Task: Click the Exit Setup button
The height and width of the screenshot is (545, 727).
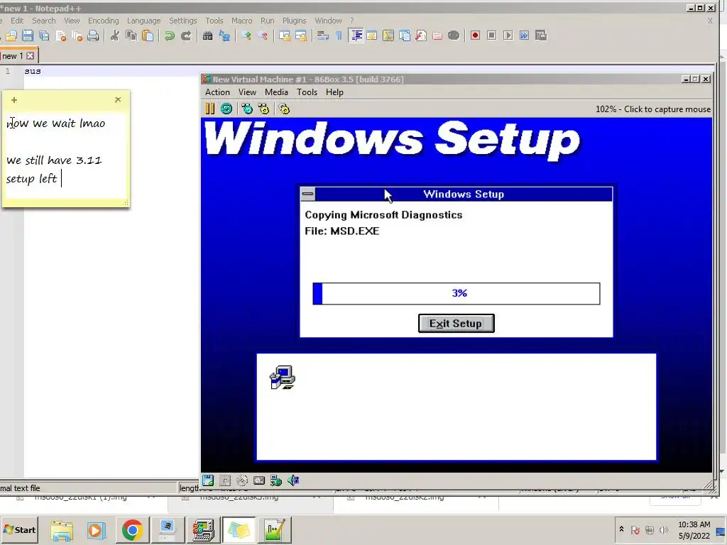Action: point(457,324)
